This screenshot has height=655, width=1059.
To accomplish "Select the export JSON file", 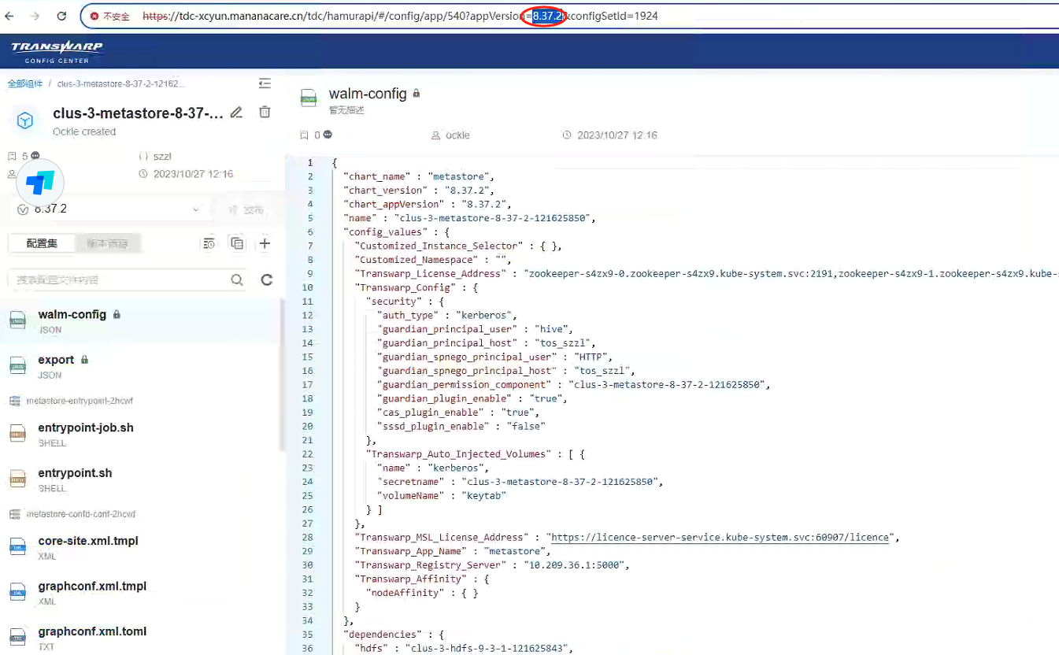I will 57,360.
